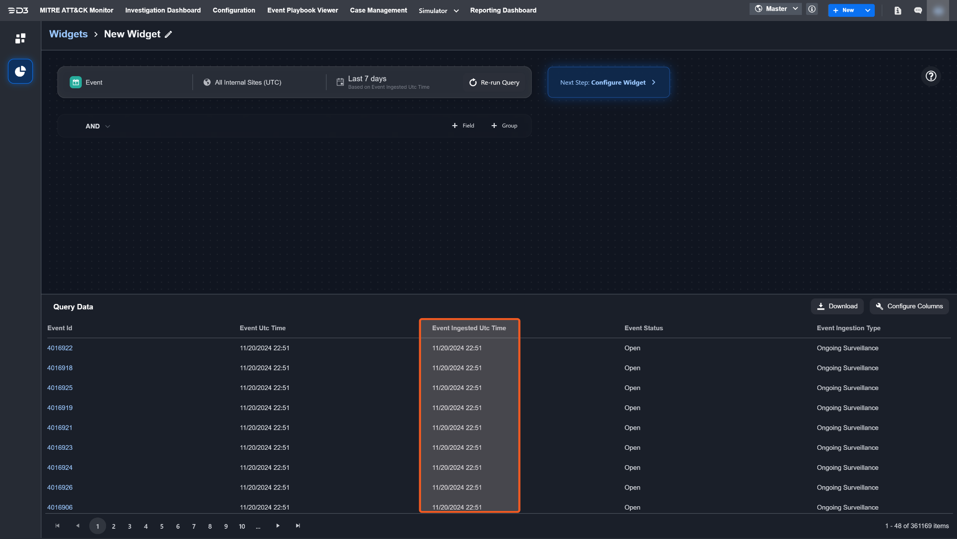Click the document icon in top bar
Viewport: 957px width, 539px height.
[x=898, y=10]
